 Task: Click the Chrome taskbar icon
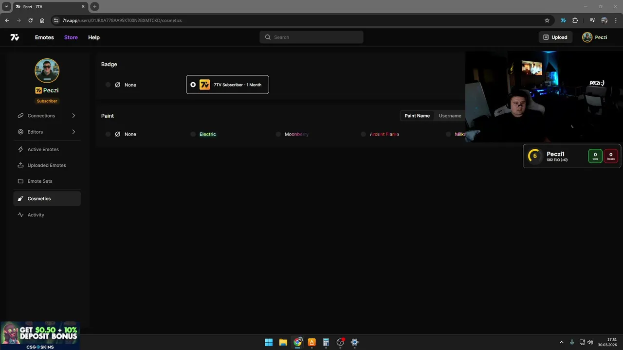[x=297, y=342]
